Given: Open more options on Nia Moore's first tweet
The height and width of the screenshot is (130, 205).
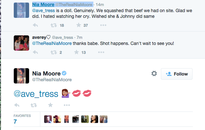Looking at the screenshot, I should 103,25.
